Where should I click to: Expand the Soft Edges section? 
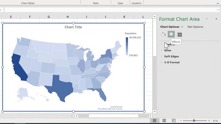(x=171, y=56)
